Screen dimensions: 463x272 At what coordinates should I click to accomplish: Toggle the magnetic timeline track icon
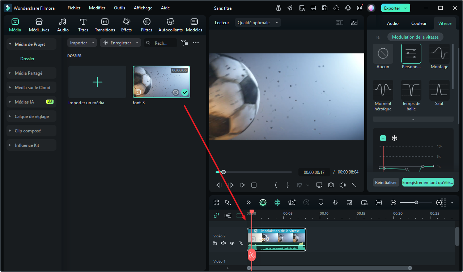click(x=239, y=215)
